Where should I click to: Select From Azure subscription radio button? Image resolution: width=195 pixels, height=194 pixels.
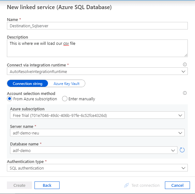(10, 99)
